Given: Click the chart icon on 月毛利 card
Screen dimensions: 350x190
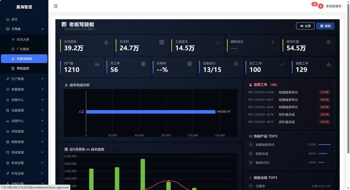Looking at the screenshot, I should click(161, 42).
